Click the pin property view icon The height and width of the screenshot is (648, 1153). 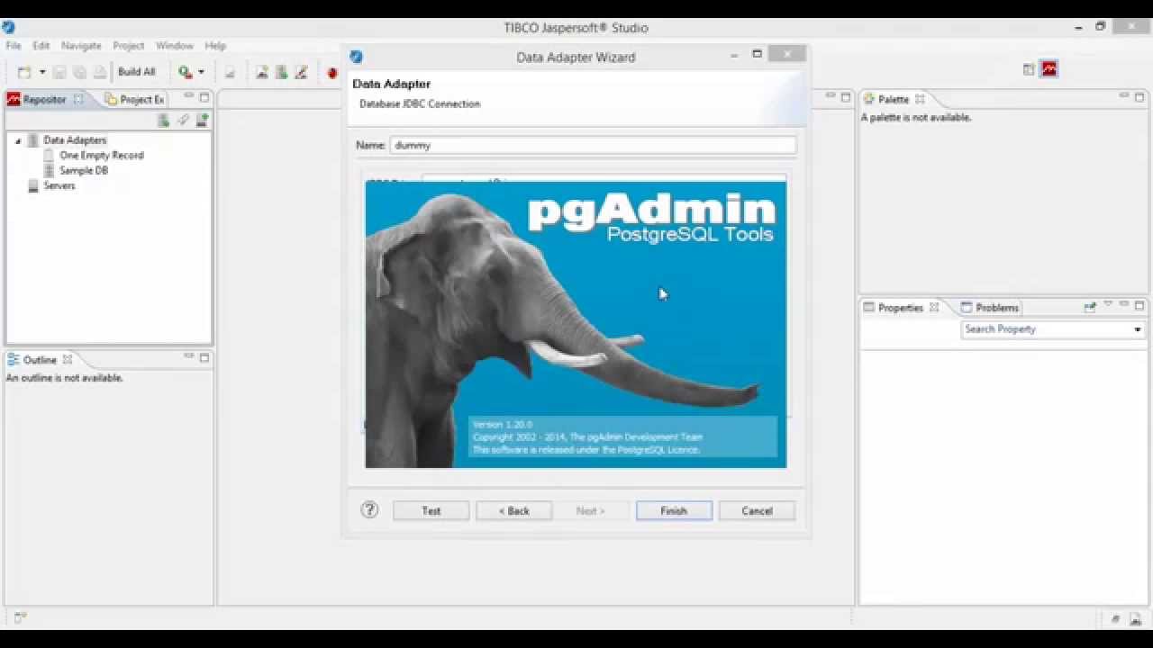[1090, 307]
